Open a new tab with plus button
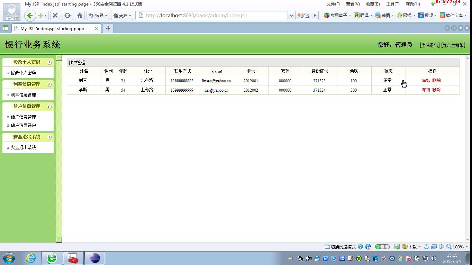 pos(108,28)
